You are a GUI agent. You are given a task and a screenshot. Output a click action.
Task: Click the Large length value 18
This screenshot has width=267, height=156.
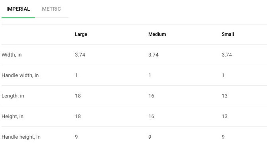(x=78, y=96)
